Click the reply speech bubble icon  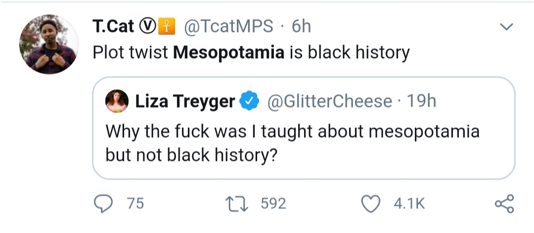tap(103, 204)
